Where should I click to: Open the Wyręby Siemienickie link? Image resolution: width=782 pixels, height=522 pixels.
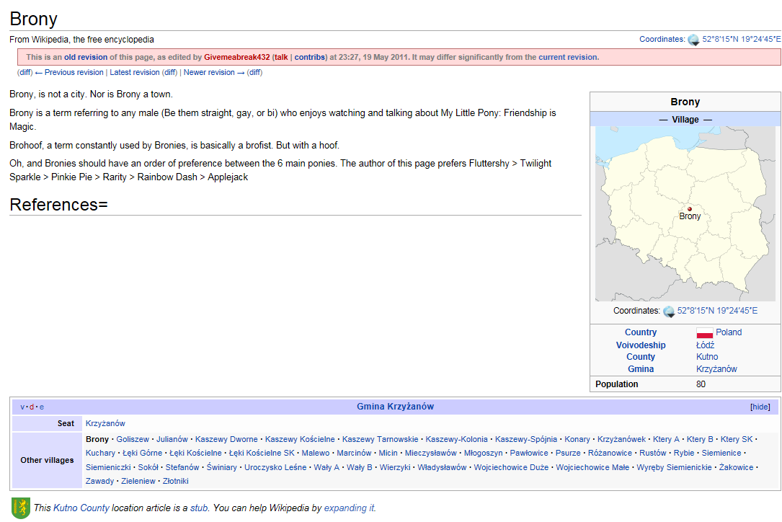point(675,467)
